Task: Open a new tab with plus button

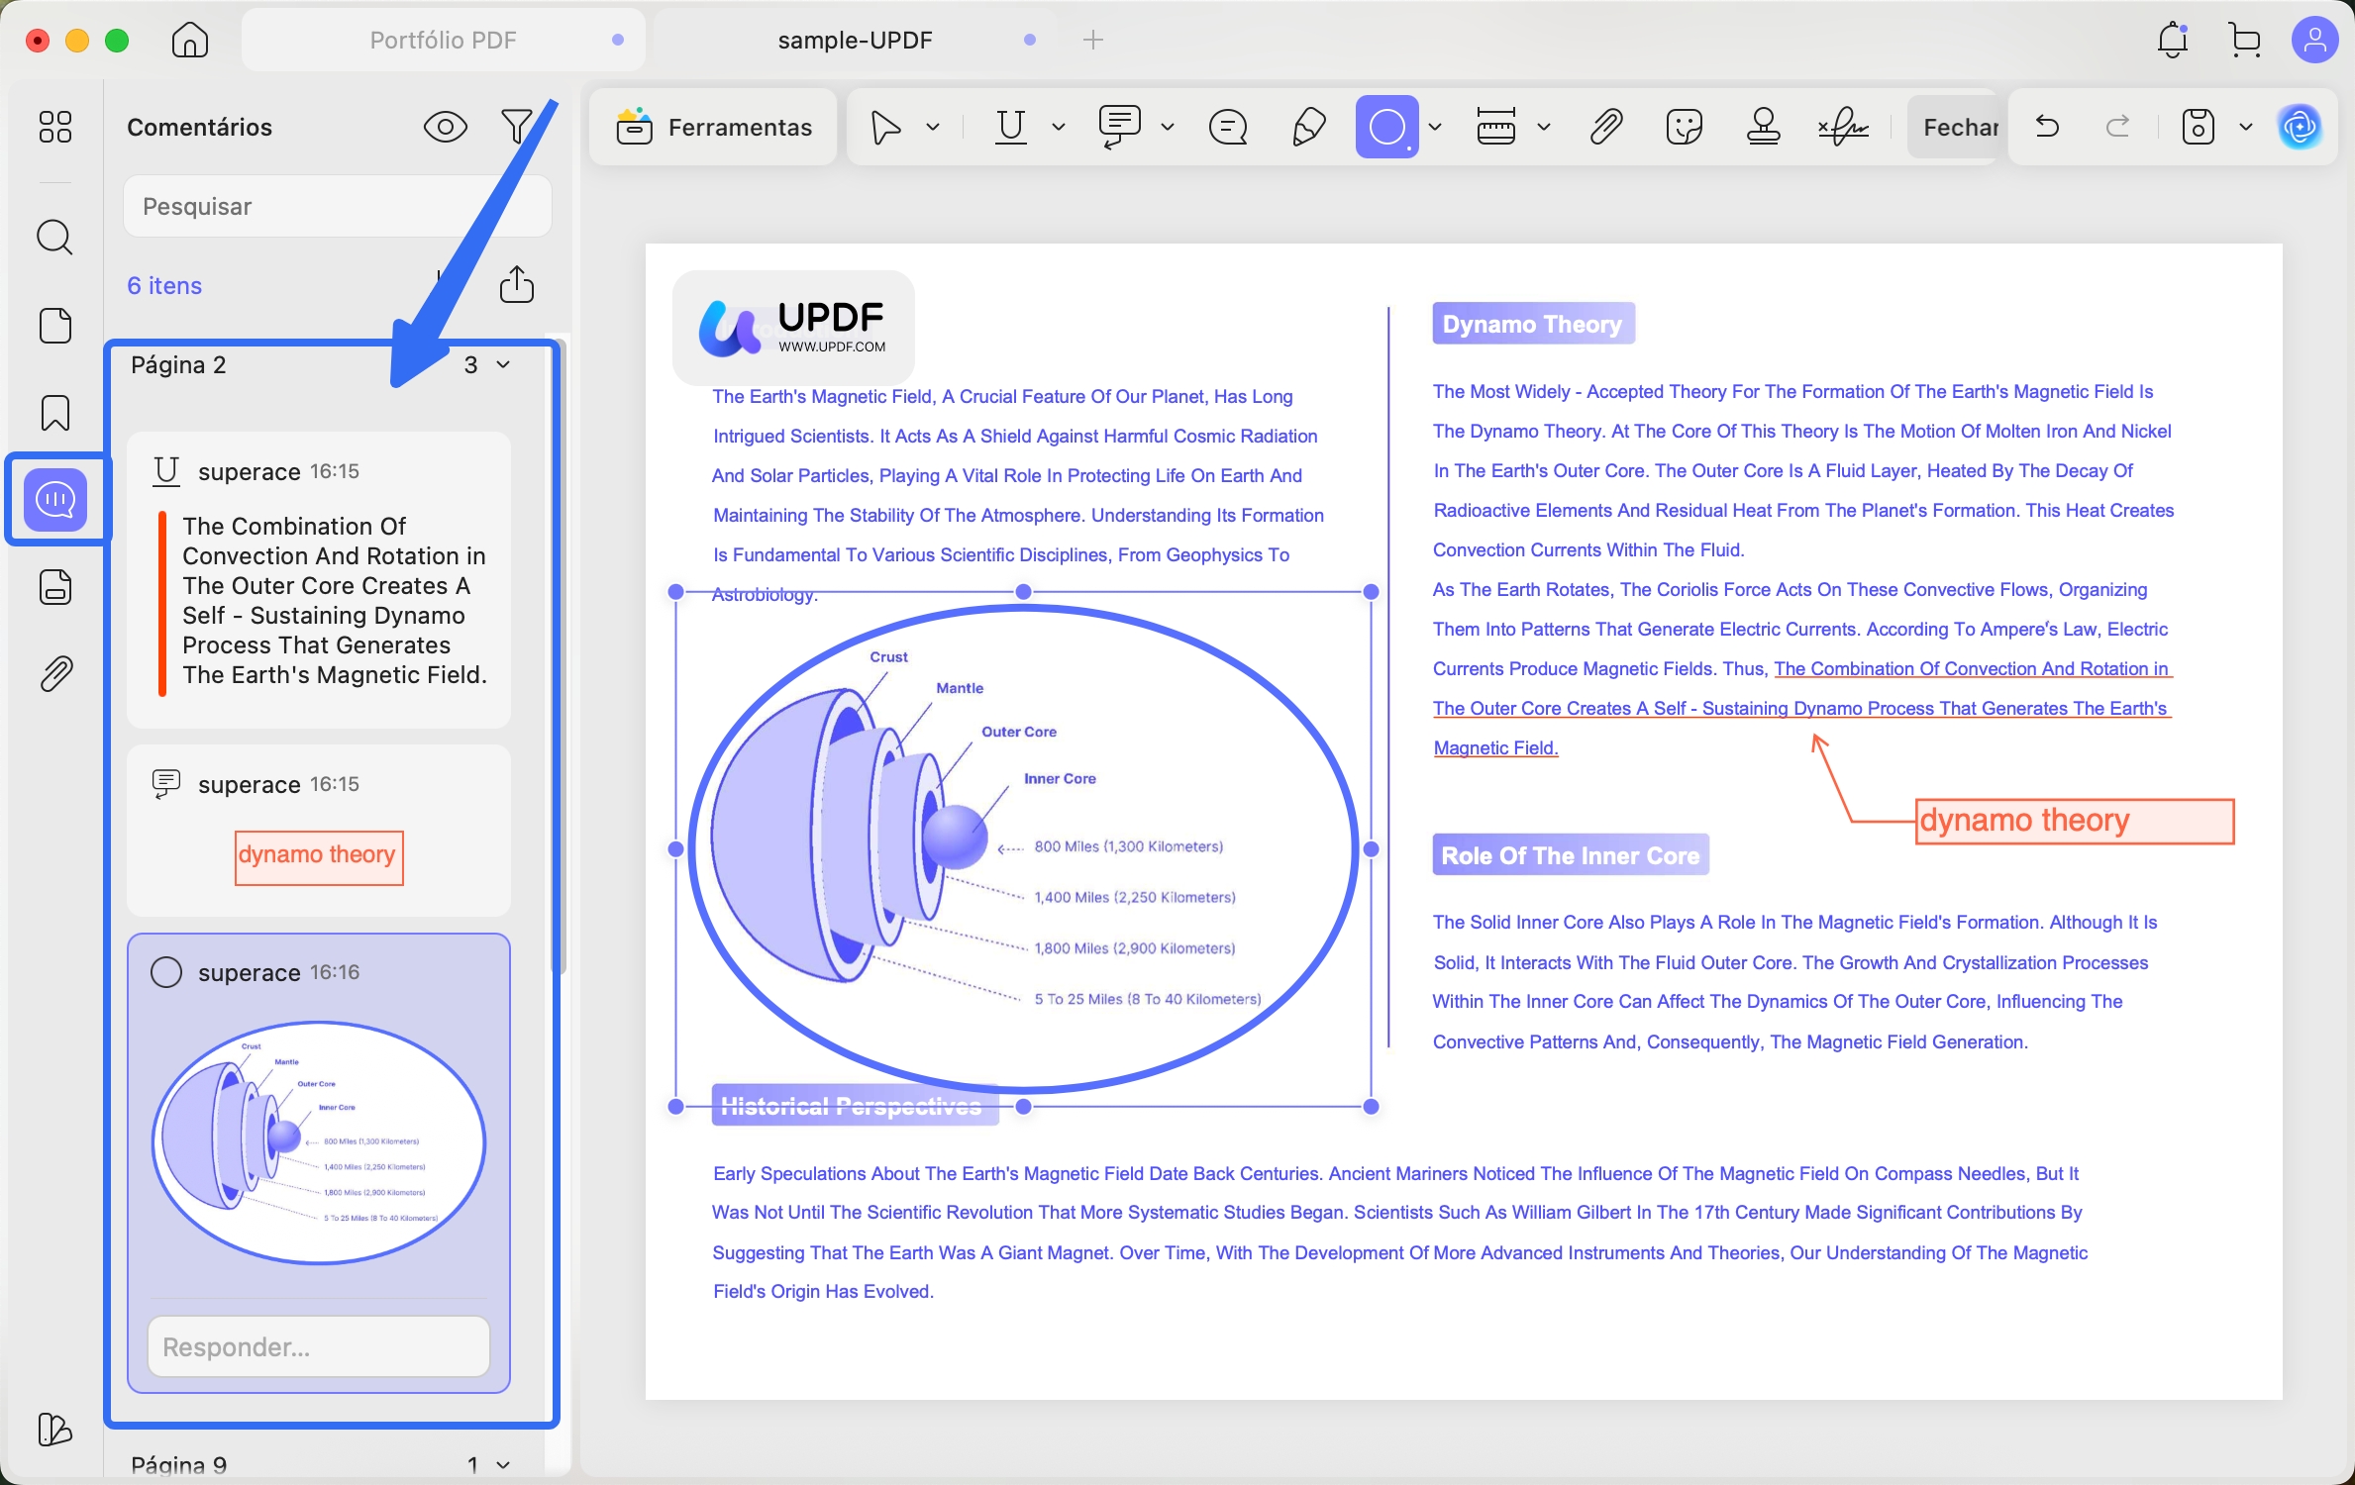Action: [1093, 40]
